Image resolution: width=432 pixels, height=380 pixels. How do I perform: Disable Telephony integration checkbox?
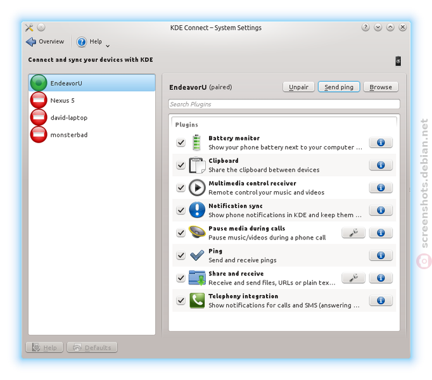pyautogui.click(x=181, y=301)
